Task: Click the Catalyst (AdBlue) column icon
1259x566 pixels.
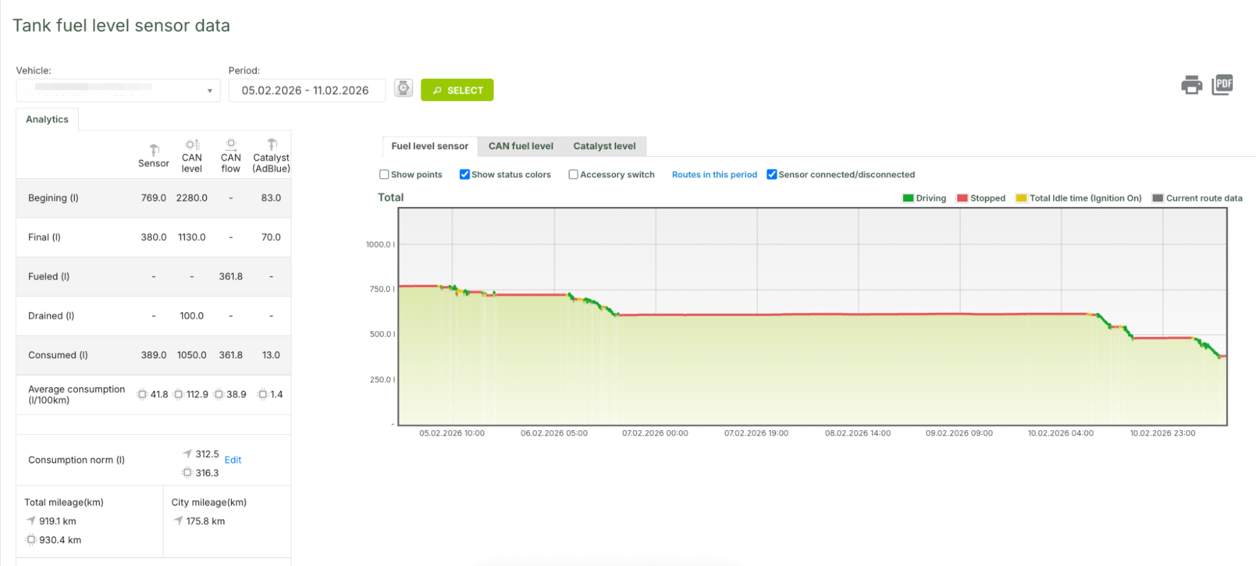Action: tap(271, 144)
